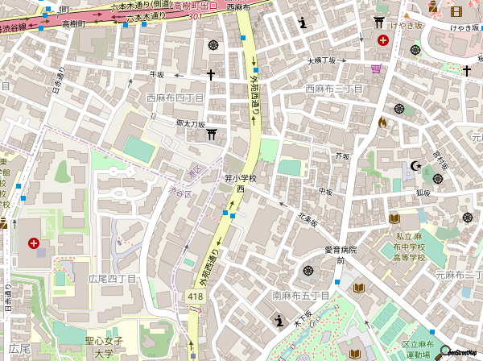Click the mosque crescent icon on the map

click(415, 167)
